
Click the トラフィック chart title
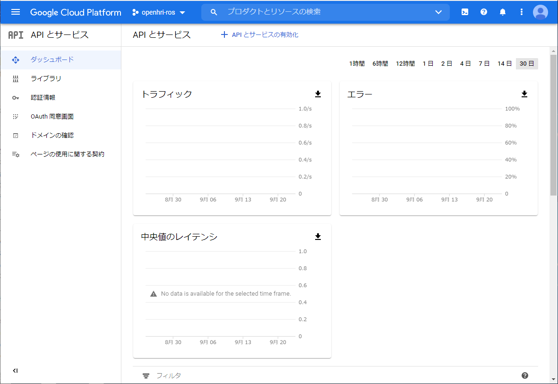(166, 94)
